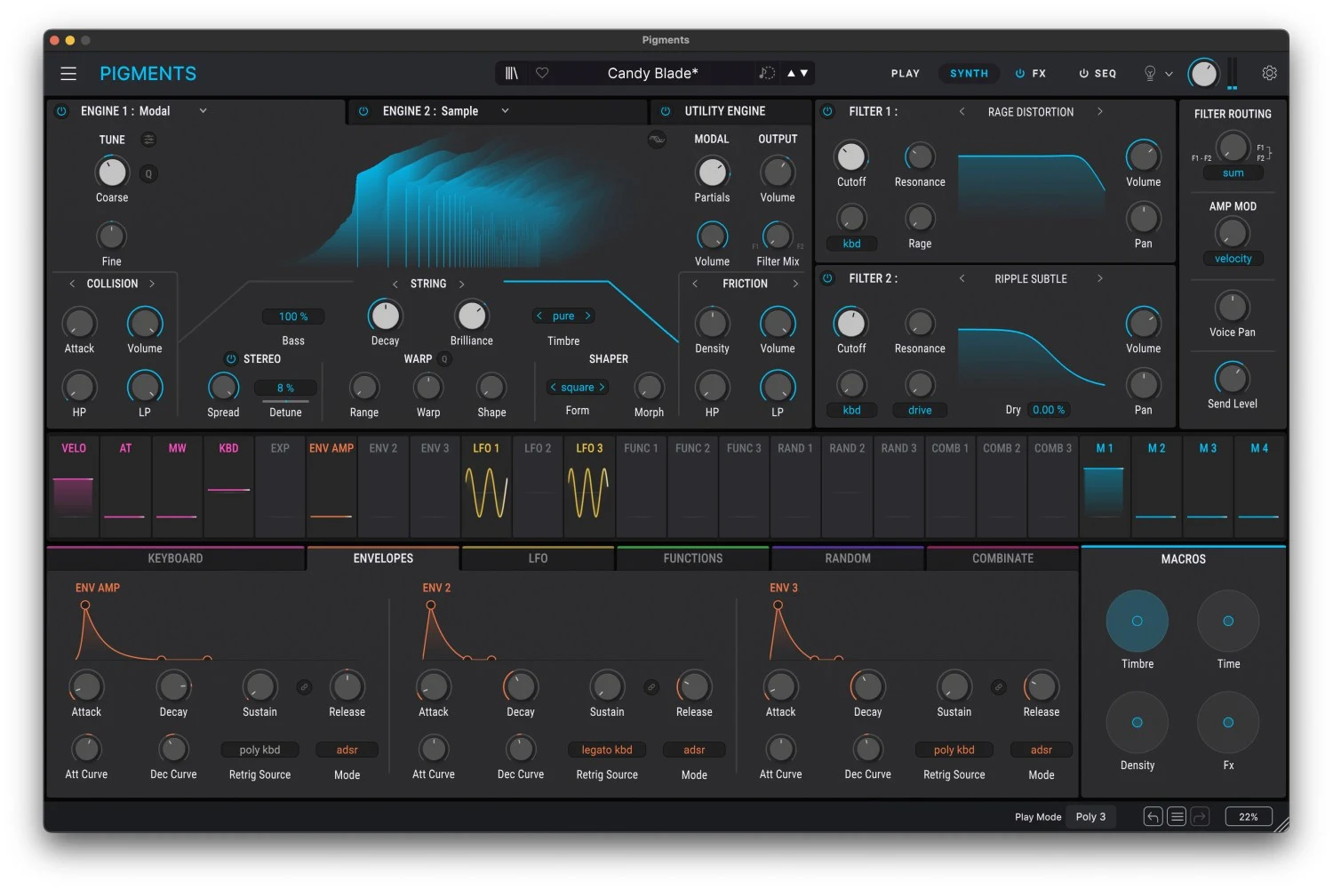Screen dimensions: 1333x890
Task: Favorite the Candy Blade preset with the heart
Action: point(542,73)
